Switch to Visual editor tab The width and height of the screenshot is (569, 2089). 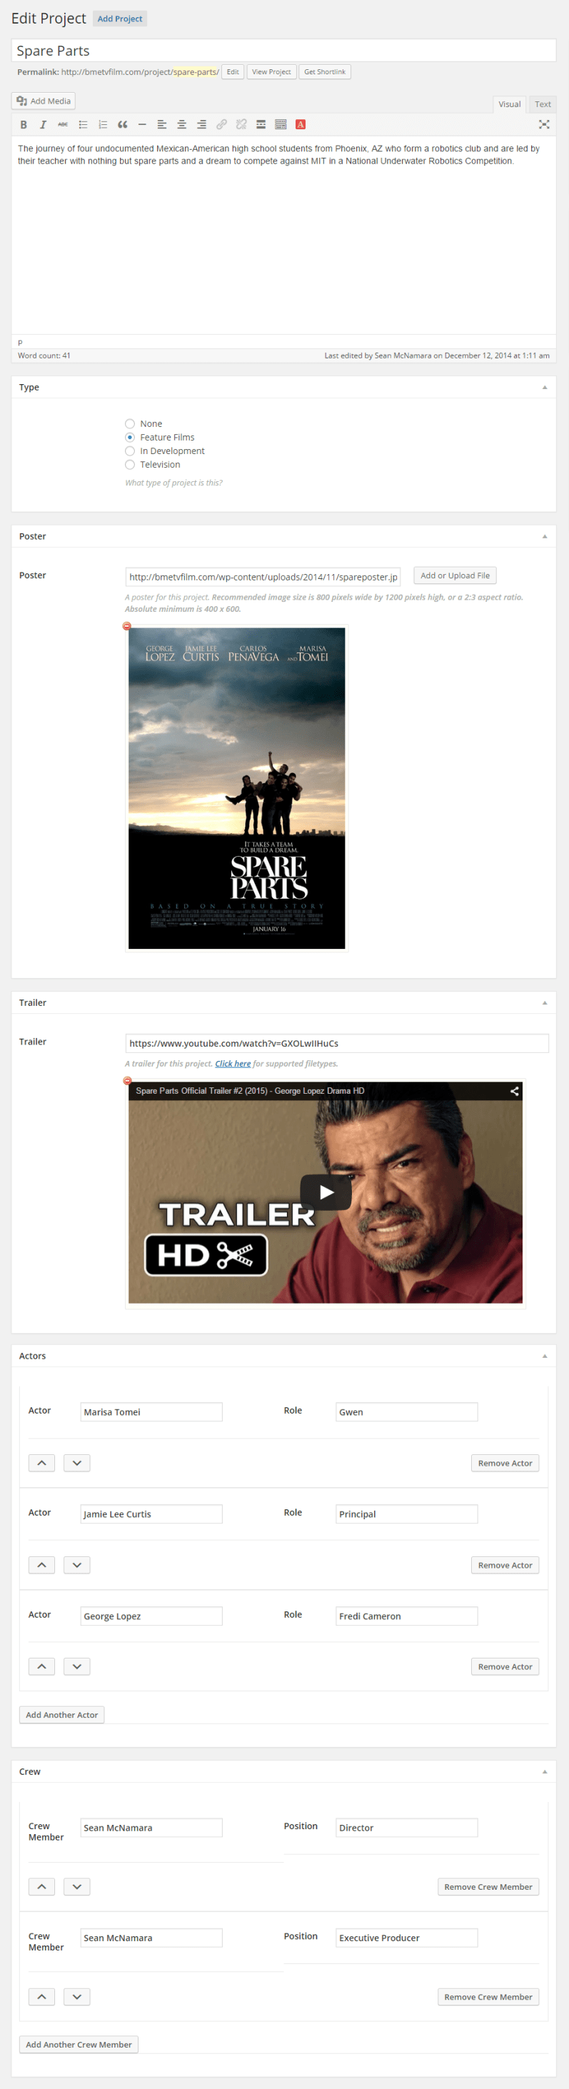click(x=509, y=104)
